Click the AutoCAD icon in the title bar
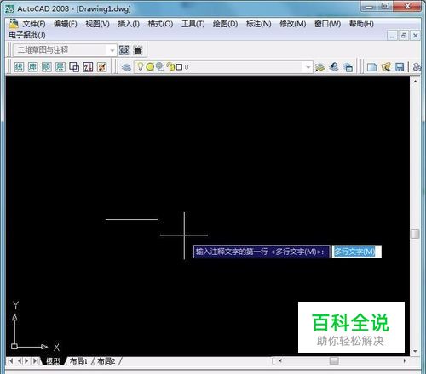This screenshot has width=426, height=374. (9, 8)
